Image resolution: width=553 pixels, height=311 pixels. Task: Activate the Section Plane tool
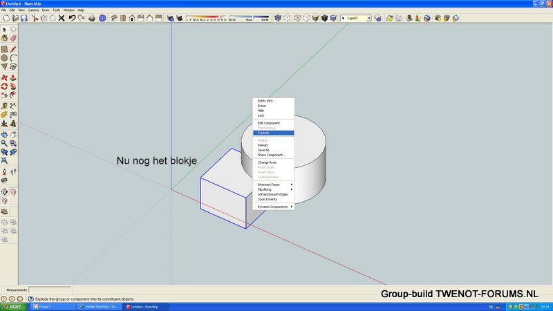[x=4, y=192]
